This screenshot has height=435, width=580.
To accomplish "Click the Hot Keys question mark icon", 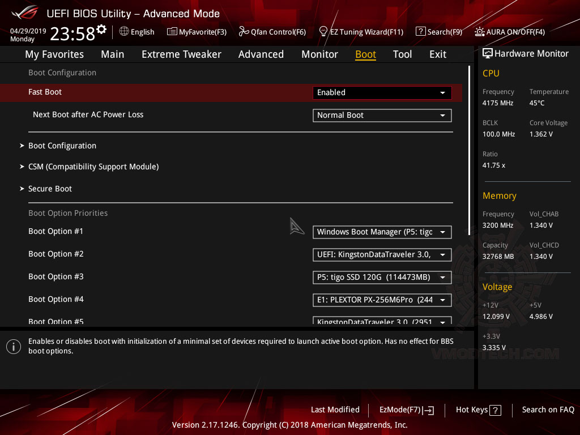I will [495, 410].
